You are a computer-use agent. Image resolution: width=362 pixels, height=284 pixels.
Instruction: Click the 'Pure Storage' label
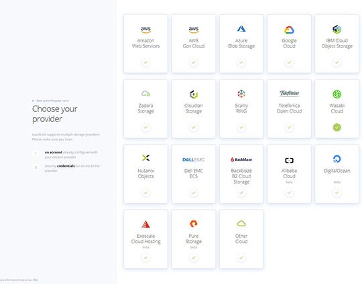pos(194,238)
